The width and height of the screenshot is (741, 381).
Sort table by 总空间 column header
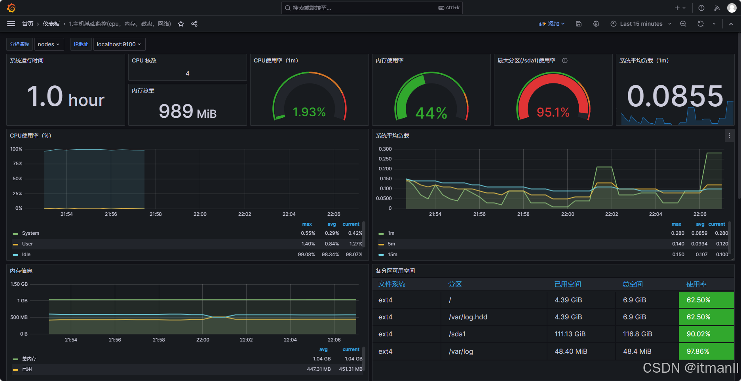coord(633,284)
